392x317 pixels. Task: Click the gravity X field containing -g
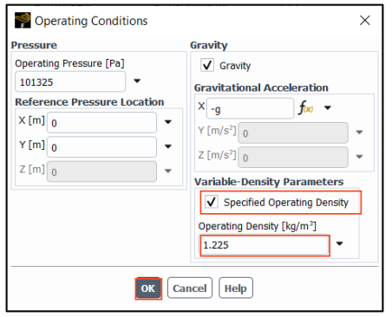click(x=250, y=108)
